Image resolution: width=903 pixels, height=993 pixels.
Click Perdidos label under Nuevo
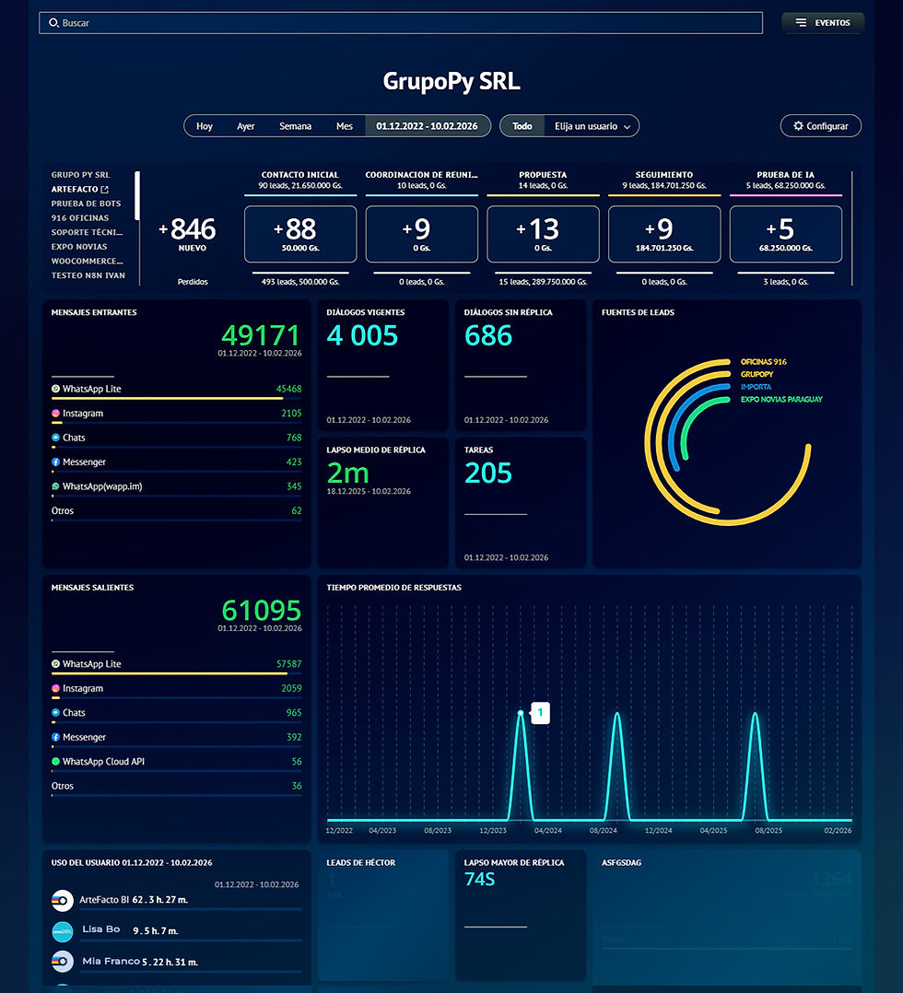coord(193,282)
